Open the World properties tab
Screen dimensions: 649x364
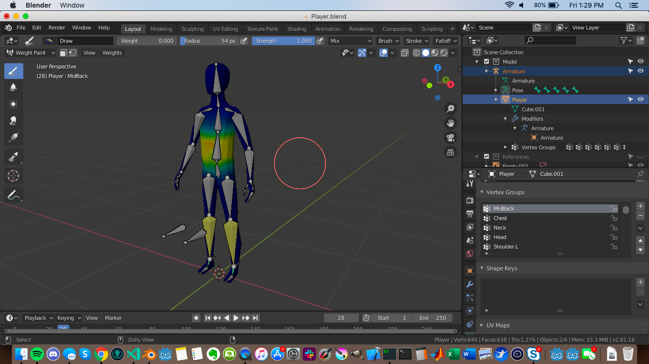coord(470,253)
